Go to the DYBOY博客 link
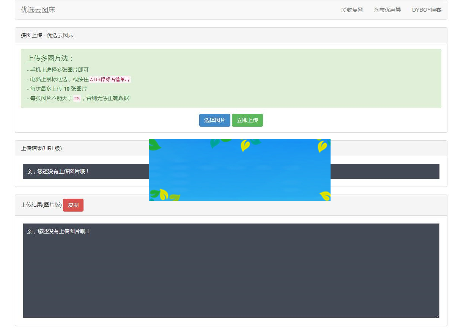 click(427, 10)
